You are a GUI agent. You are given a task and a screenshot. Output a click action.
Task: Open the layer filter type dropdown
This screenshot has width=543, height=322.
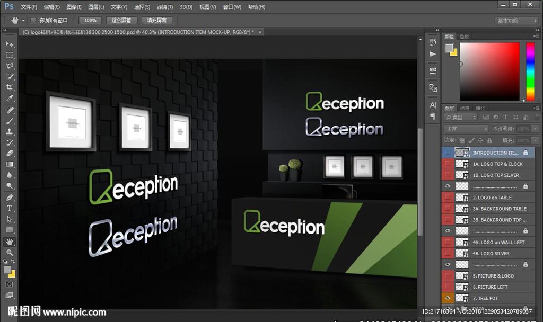pyautogui.click(x=460, y=117)
